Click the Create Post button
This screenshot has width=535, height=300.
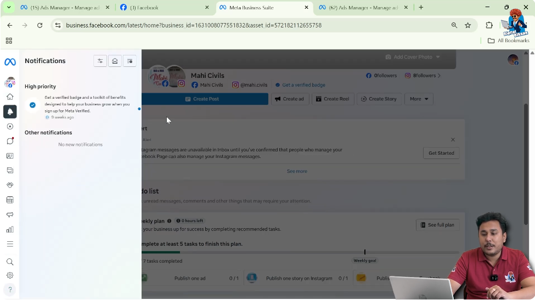click(x=205, y=99)
